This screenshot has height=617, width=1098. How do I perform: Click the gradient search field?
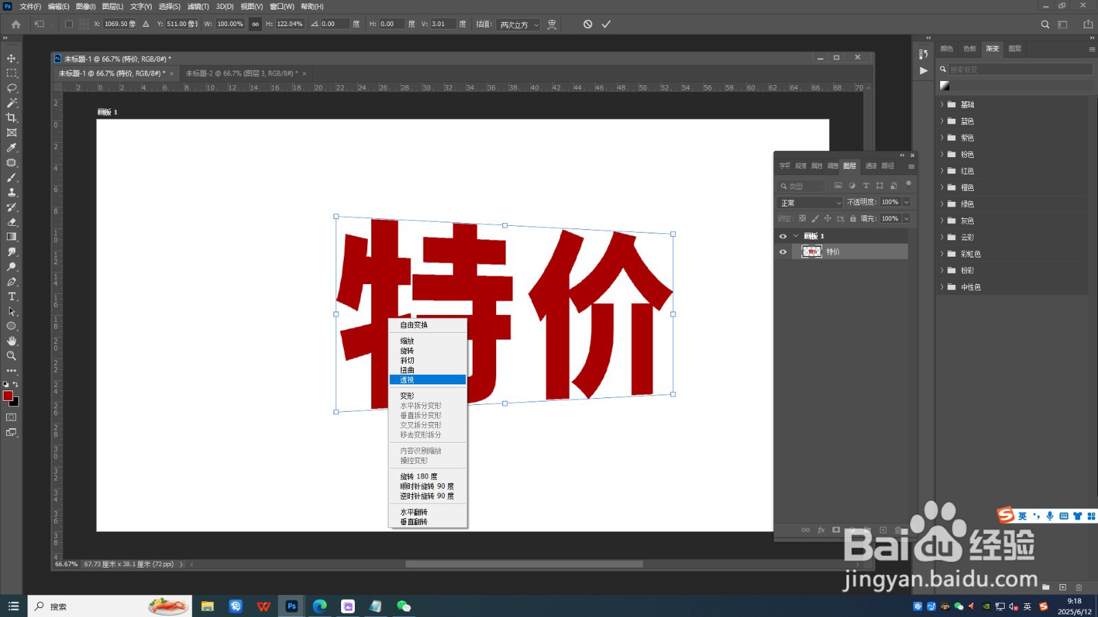coord(1020,69)
